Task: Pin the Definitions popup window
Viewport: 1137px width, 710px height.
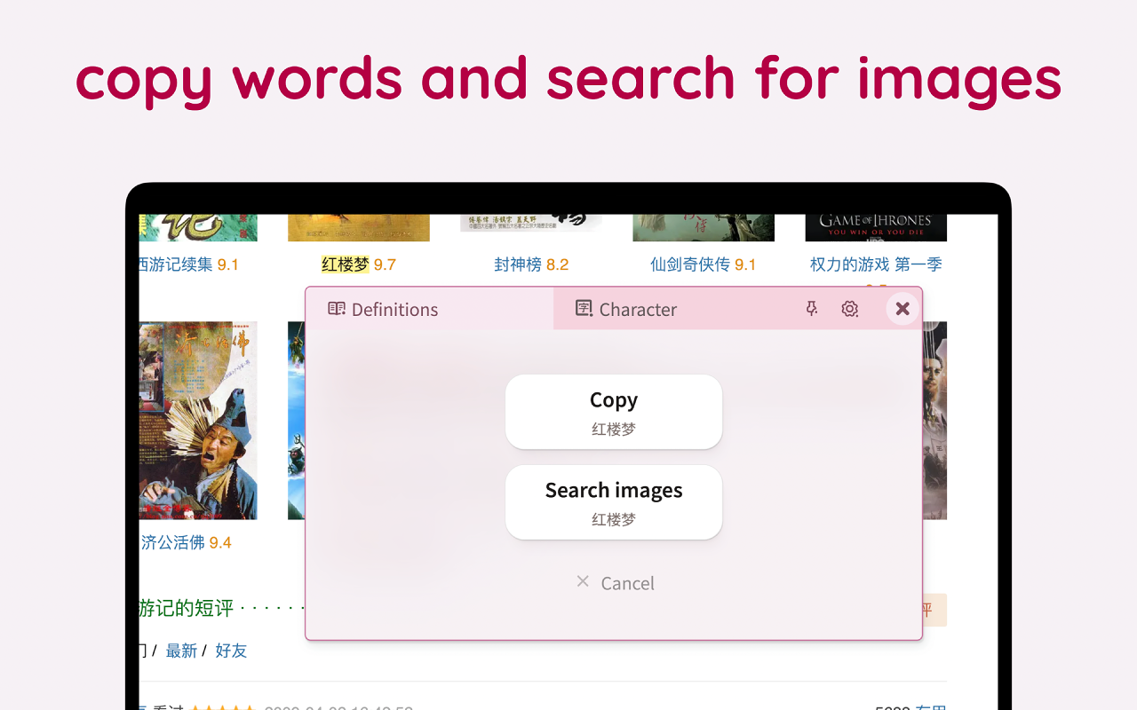Action: point(811,309)
